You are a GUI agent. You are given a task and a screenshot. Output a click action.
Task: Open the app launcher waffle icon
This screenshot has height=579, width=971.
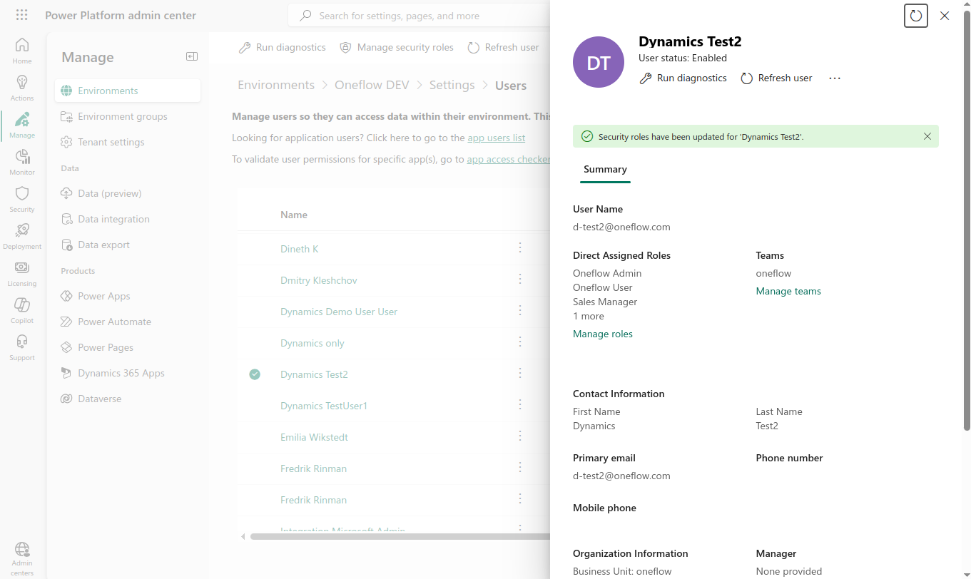[x=22, y=15]
